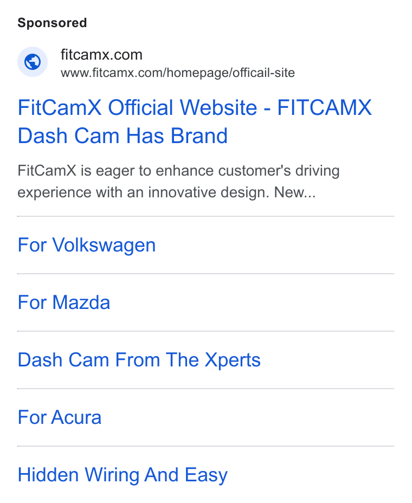Click the word FITCAMX in the headline
The width and height of the screenshot is (412, 503).
tap(324, 107)
